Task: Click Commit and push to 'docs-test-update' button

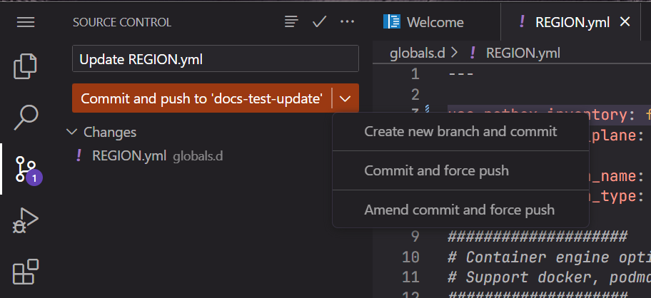Action: pyautogui.click(x=202, y=98)
